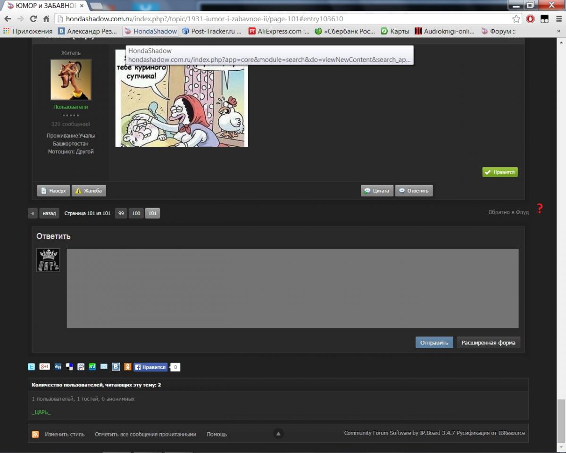Bookmark this page with the star icon
This screenshot has height=453, width=566.
(516, 19)
